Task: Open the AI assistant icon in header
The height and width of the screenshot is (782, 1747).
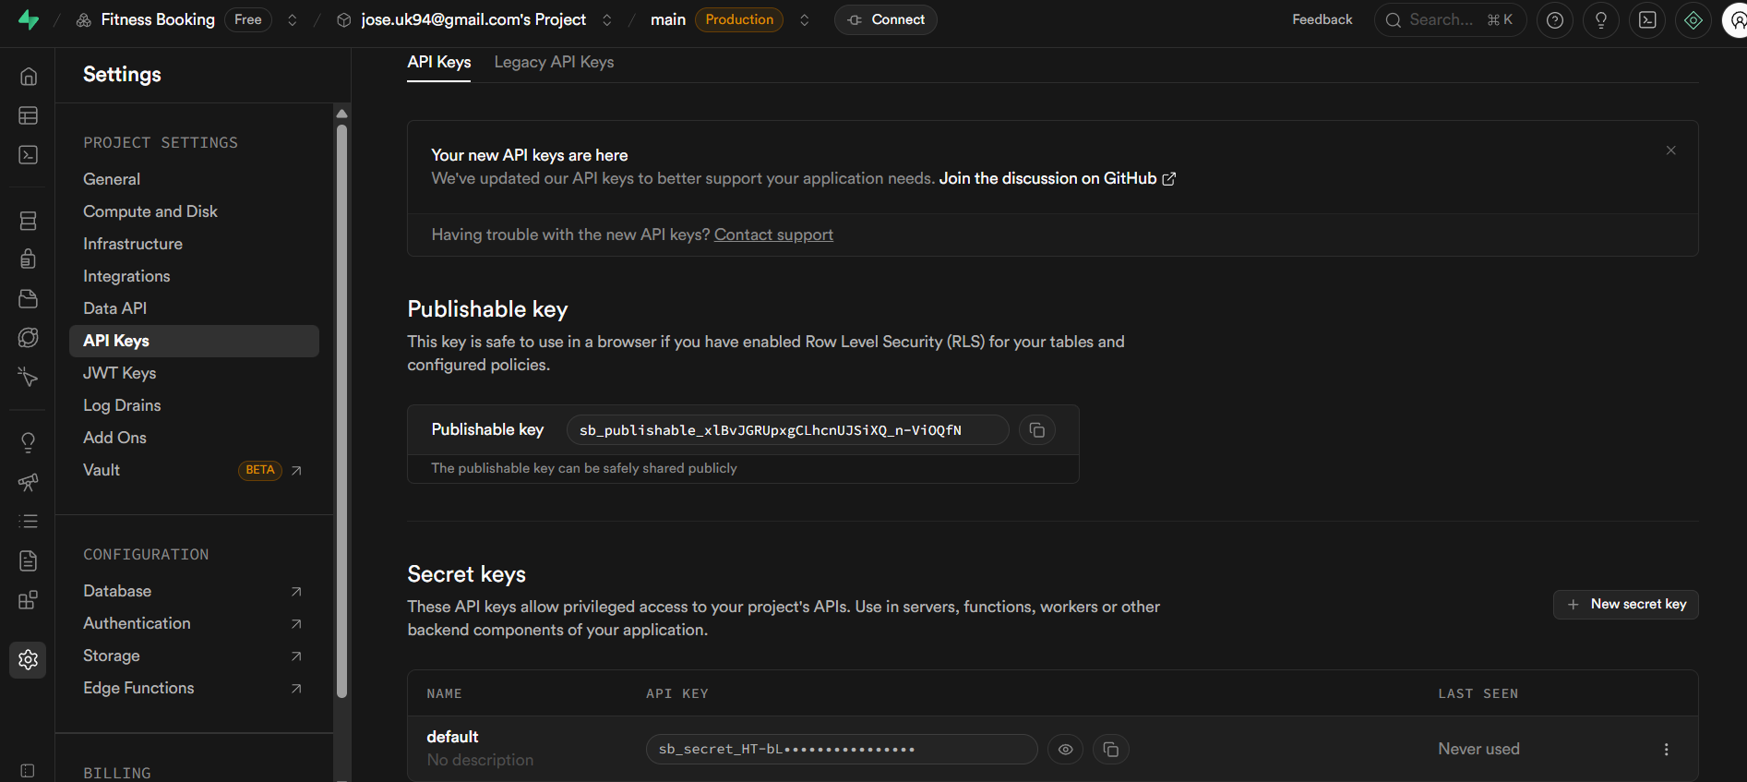Action: coord(1693,20)
